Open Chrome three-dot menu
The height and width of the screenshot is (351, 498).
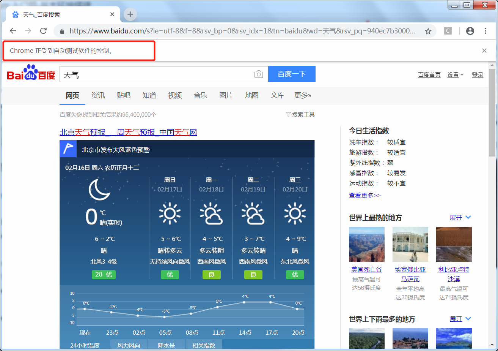485,31
